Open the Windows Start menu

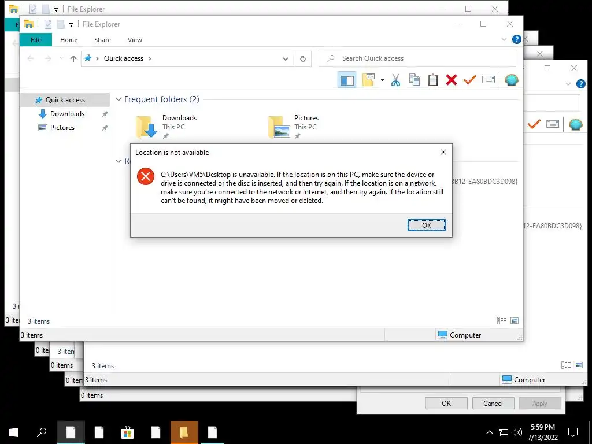(14, 432)
